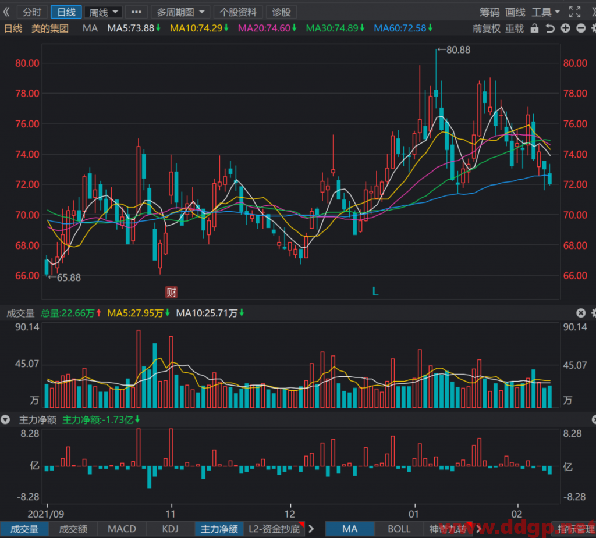596x538 pixels.
Task: Switch to the 分时 intraday tab
Action: pos(32,12)
